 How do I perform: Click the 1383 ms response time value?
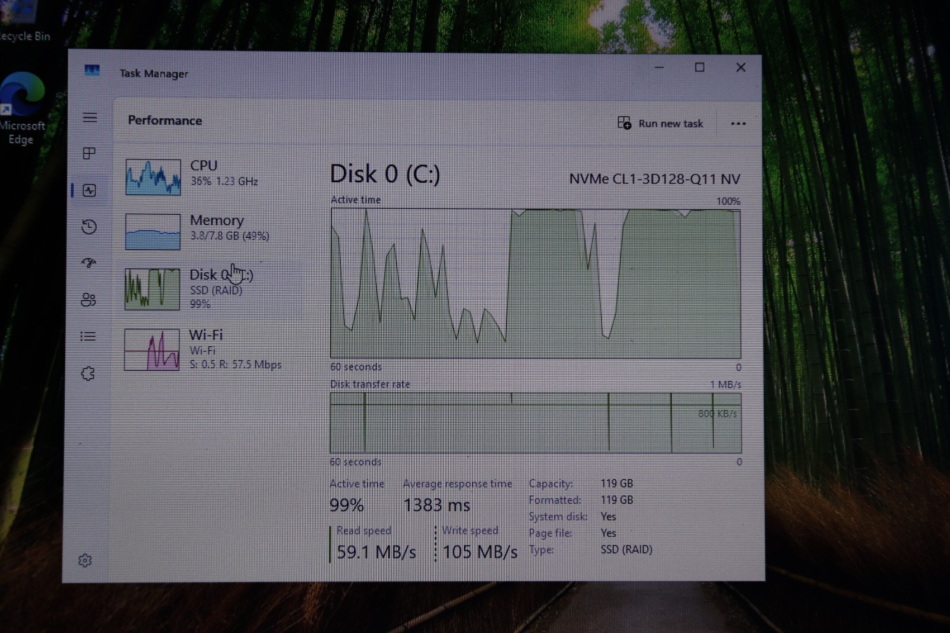[x=436, y=505]
